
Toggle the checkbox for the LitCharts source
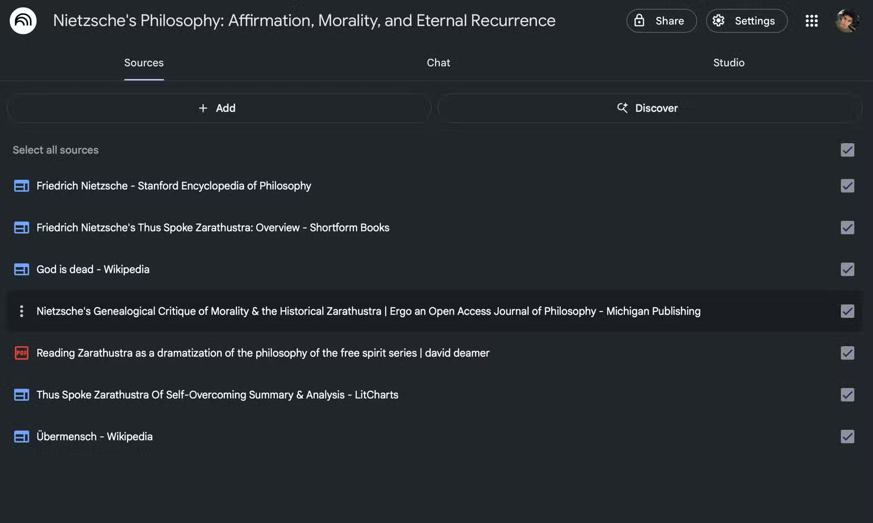click(847, 395)
